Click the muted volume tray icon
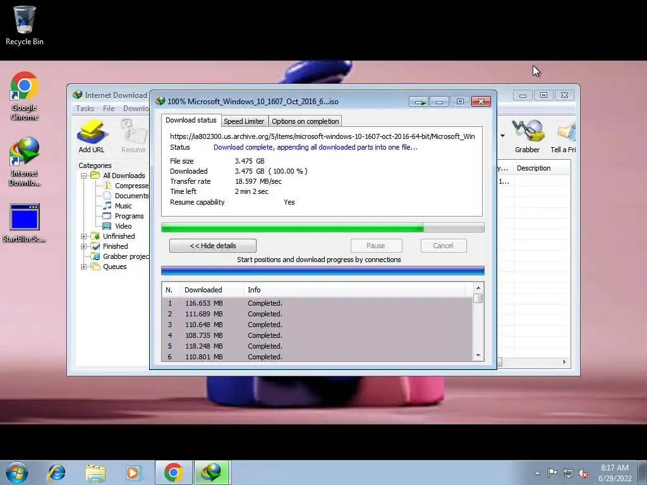The height and width of the screenshot is (485, 647). [x=583, y=473]
